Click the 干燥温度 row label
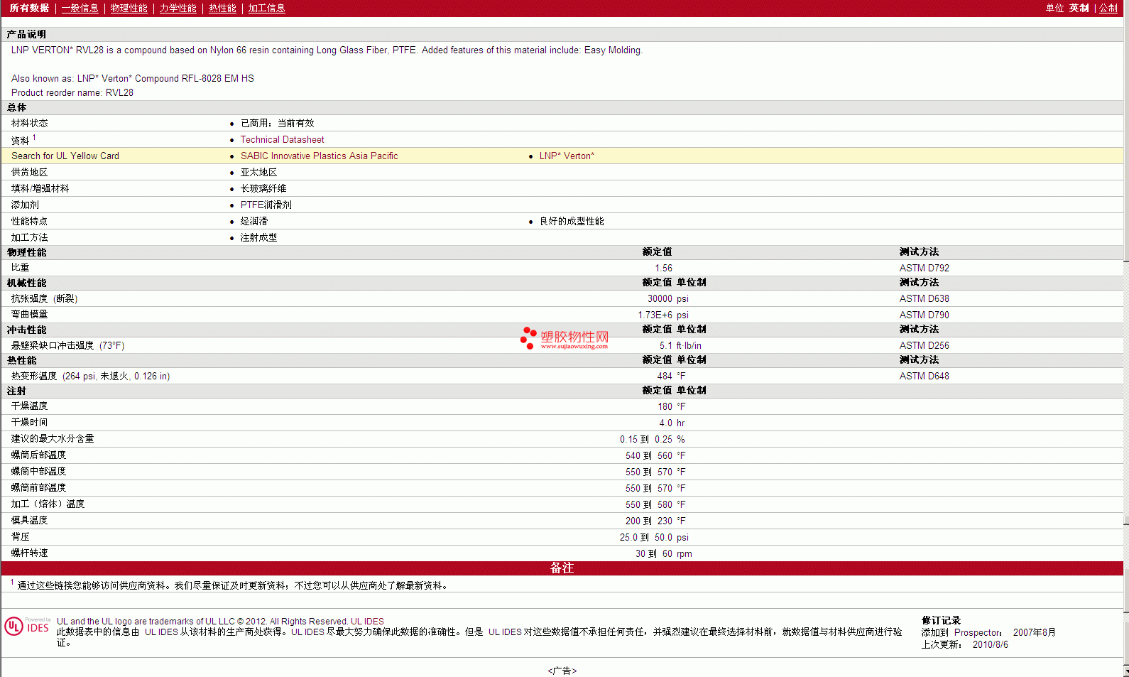Screen dimensions: 1129x677 coord(29,406)
